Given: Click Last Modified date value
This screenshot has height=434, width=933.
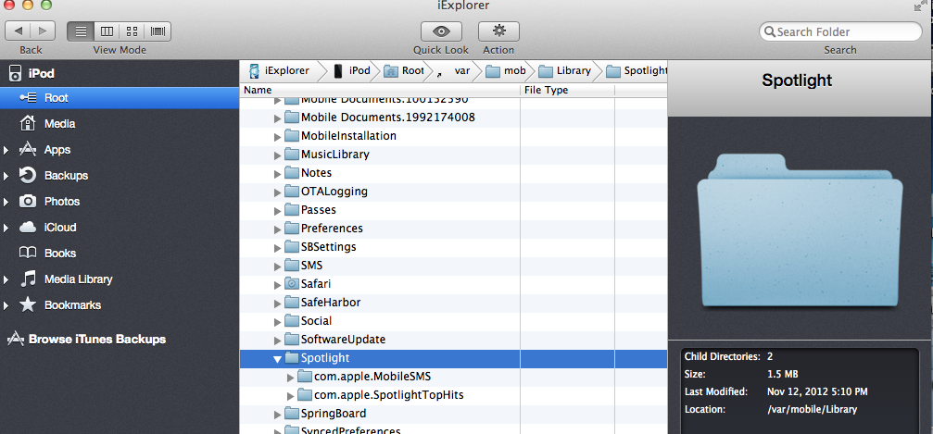Looking at the screenshot, I should 817,391.
